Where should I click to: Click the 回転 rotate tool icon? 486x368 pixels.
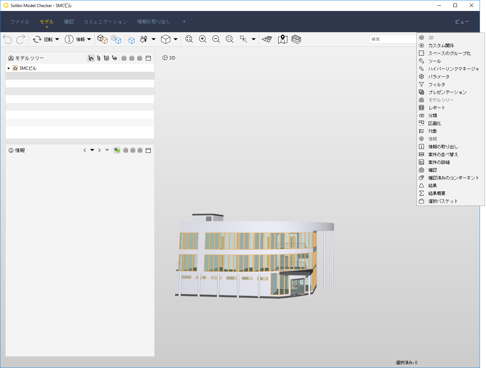tap(37, 39)
